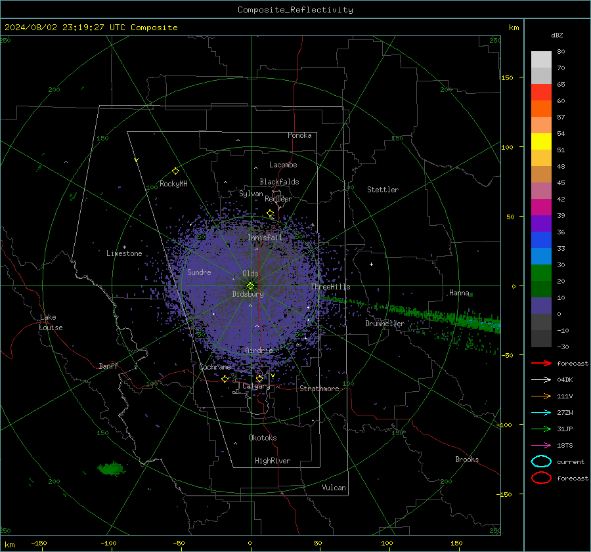Select the light blue 30-33 dBZ swatch
Viewport: 591px width, 552px height.
pyautogui.click(x=541, y=256)
